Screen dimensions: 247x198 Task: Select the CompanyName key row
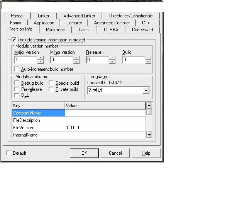(38, 113)
